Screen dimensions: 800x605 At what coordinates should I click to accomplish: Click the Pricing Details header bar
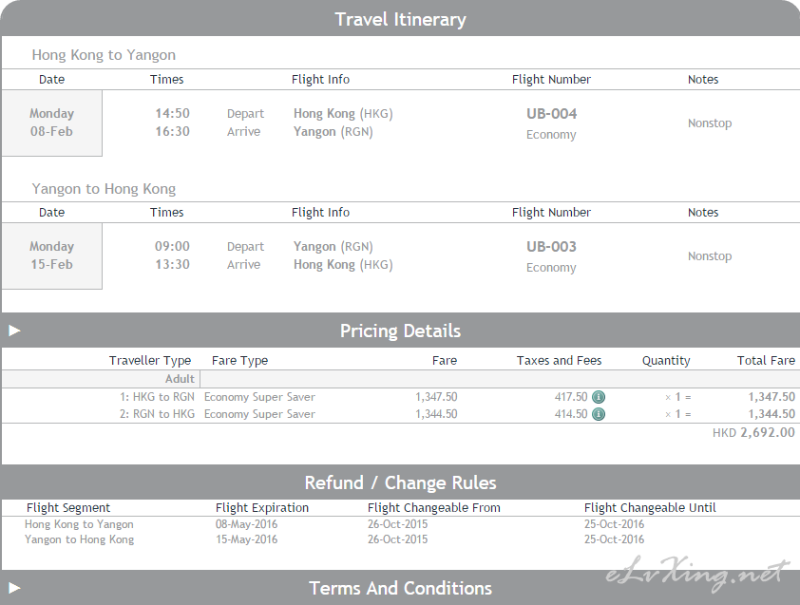400,331
